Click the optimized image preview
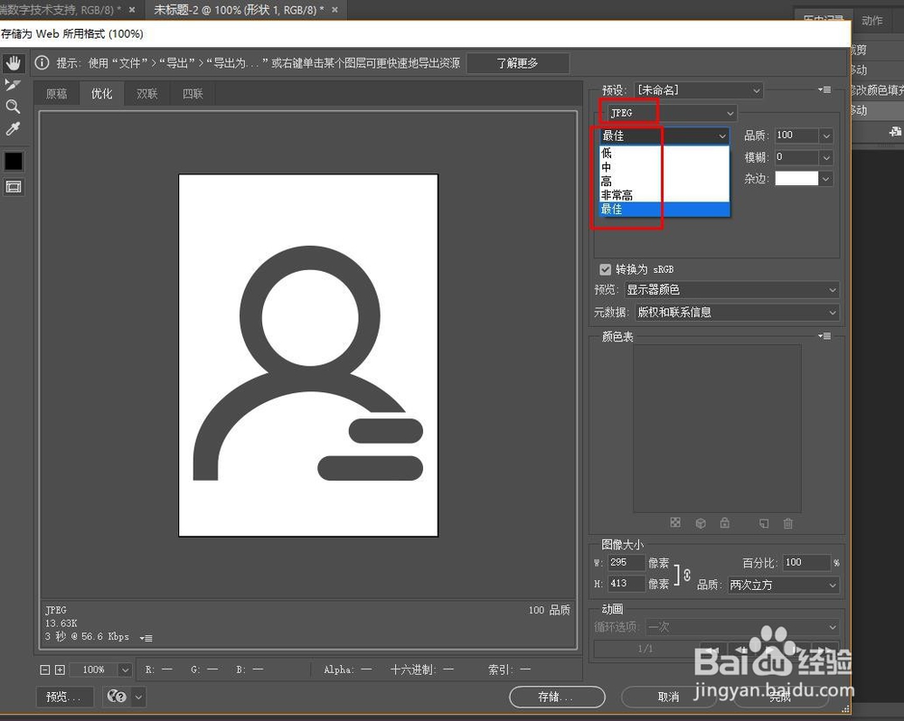Image resolution: width=904 pixels, height=721 pixels. [308, 355]
